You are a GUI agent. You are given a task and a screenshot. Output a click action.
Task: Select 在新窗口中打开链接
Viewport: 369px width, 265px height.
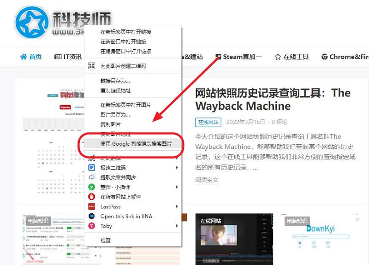coord(133,41)
